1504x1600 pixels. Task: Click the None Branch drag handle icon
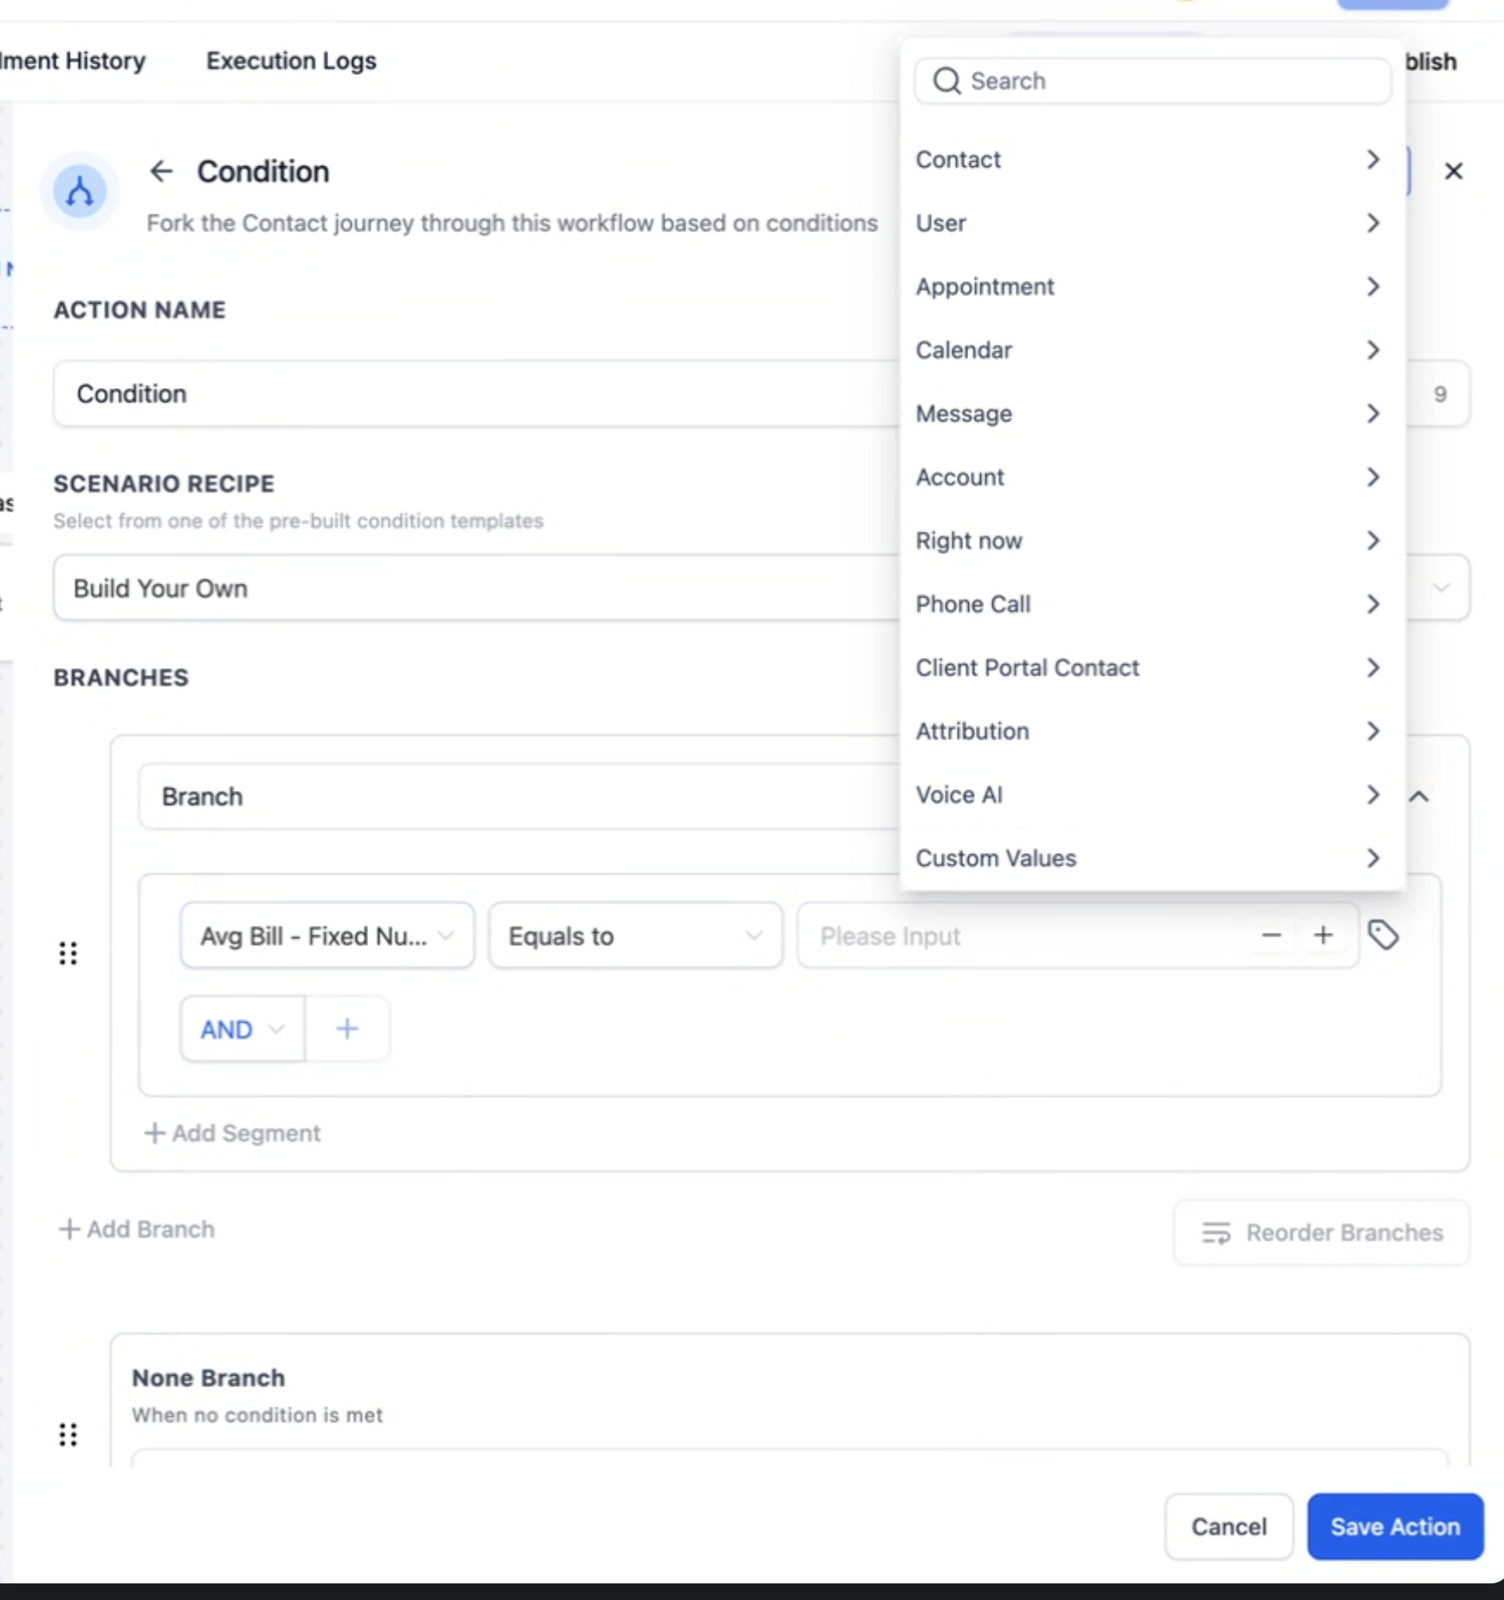[69, 1435]
